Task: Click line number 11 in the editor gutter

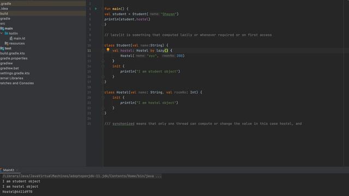Action: 89,51
